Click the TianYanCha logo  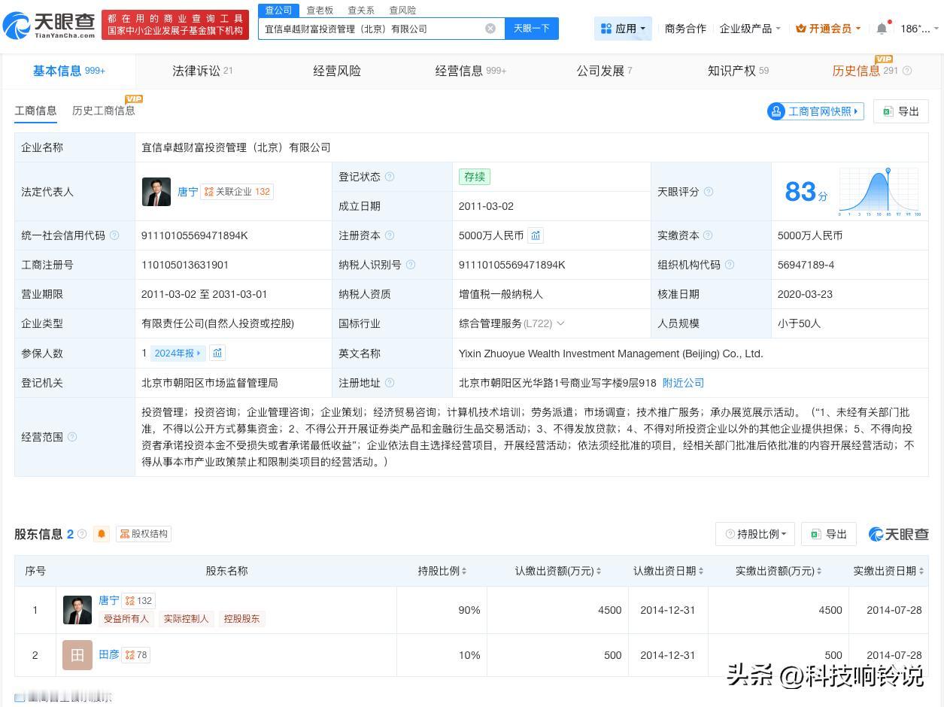[50, 25]
